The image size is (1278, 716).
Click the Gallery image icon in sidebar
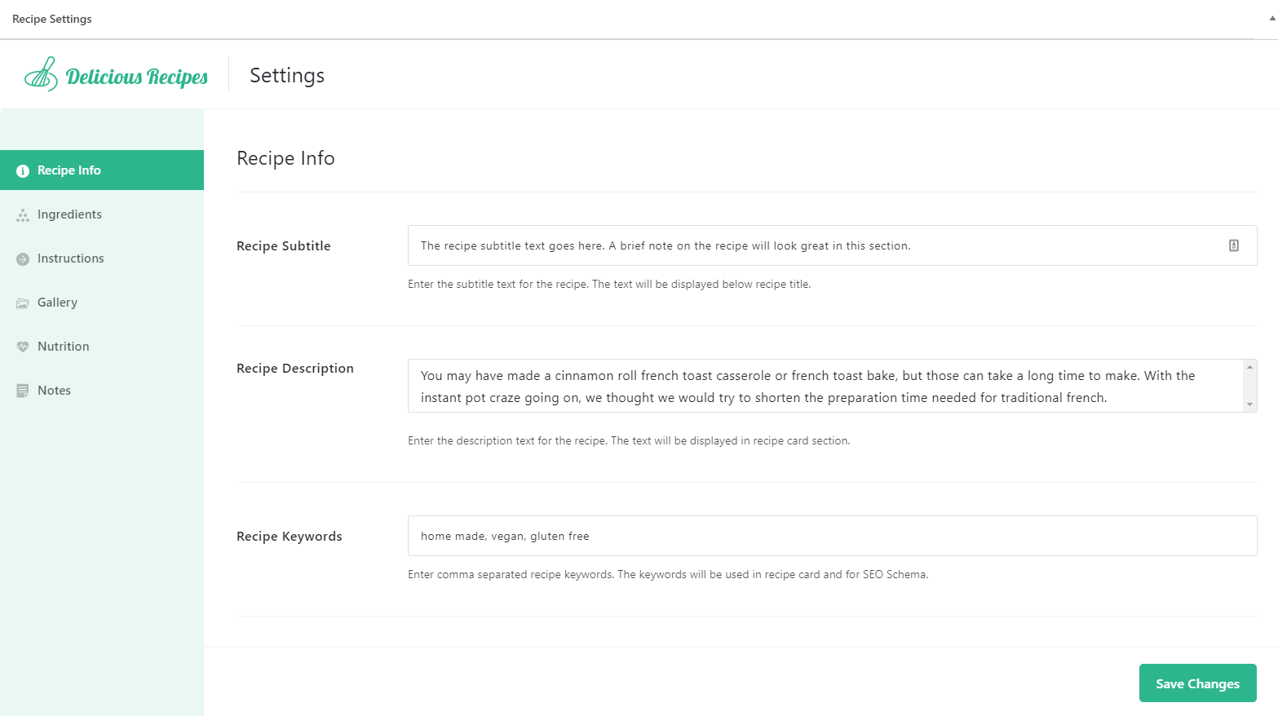pyautogui.click(x=23, y=303)
